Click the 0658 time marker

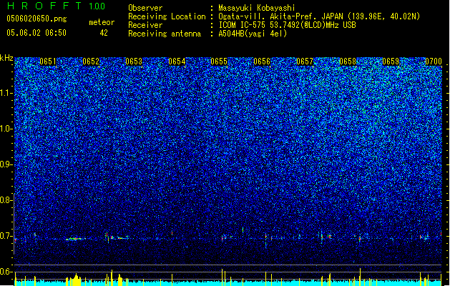(348, 61)
